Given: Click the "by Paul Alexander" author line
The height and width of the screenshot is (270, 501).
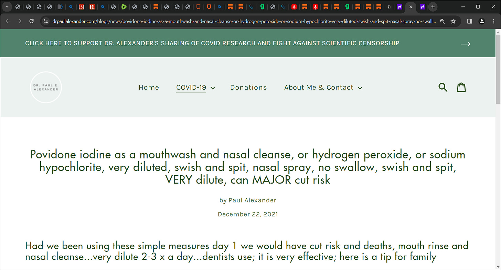Looking at the screenshot, I should pos(248,200).
